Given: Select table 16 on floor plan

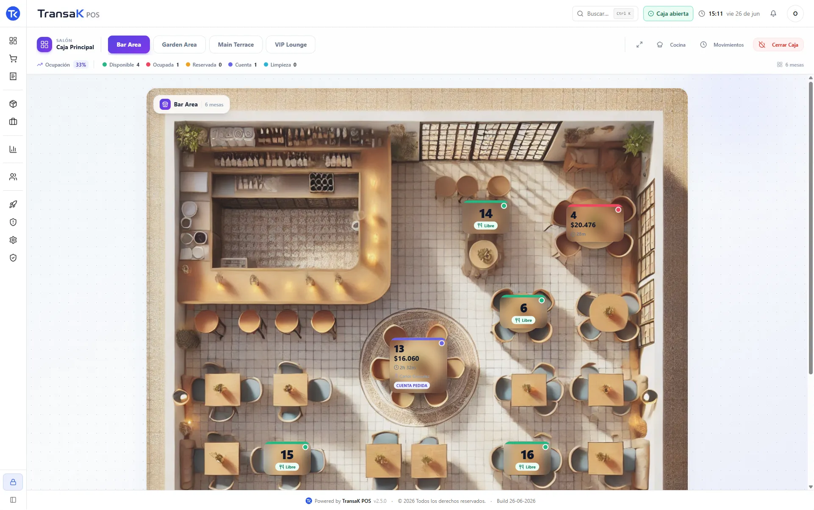Looking at the screenshot, I should (527, 458).
